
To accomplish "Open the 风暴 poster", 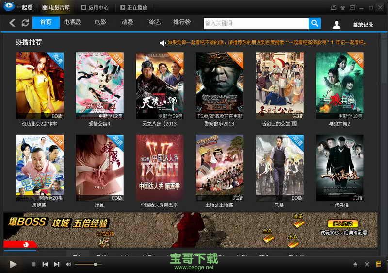I will coord(280,168).
